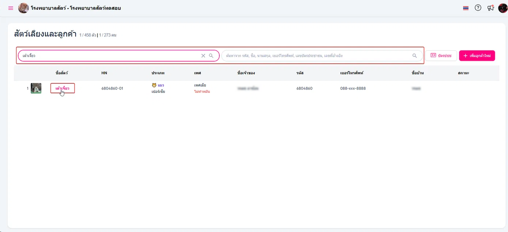The width and height of the screenshot is (508, 232).
Task: Open the hamburger navigation menu
Action: 11,8
